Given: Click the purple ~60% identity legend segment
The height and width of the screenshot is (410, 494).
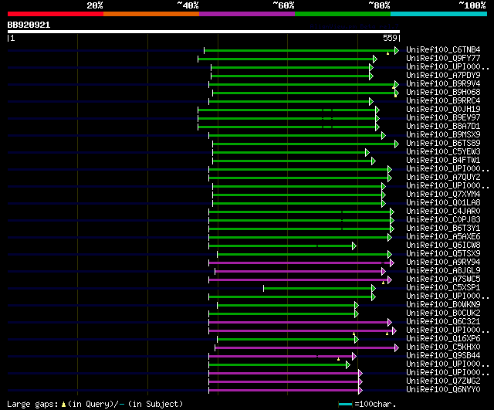Looking at the screenshot, I should pos(247,14).
